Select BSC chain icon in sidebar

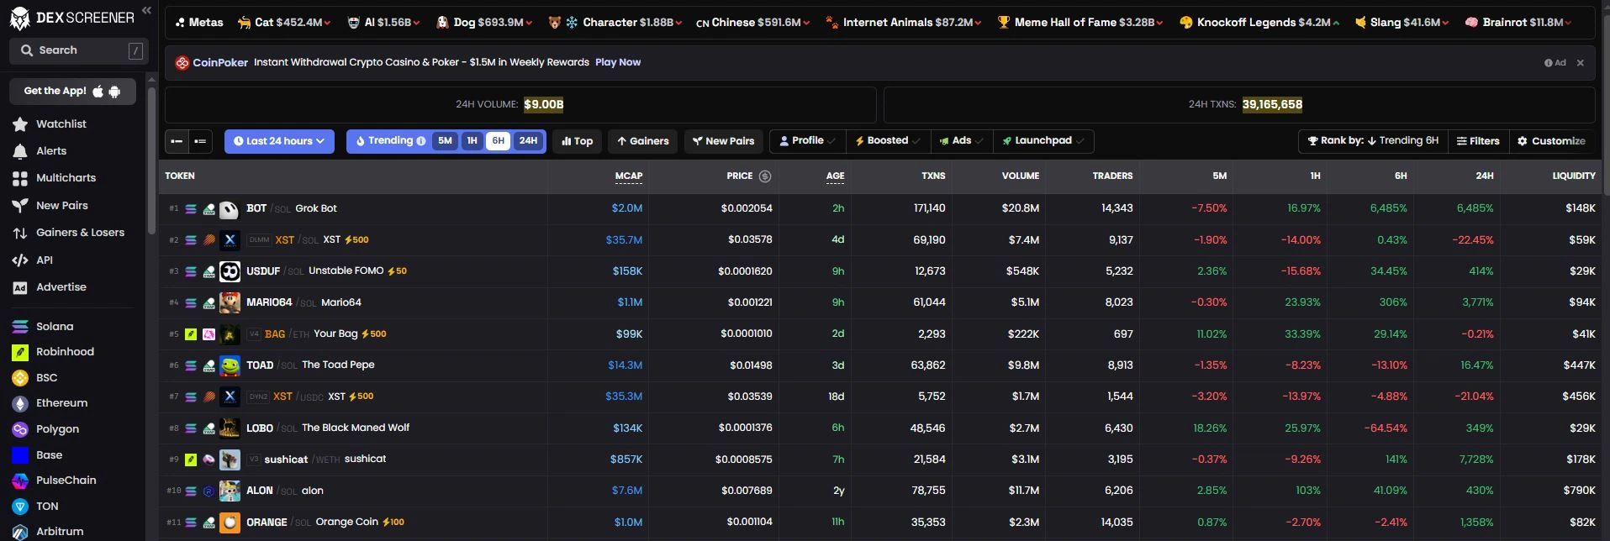[x=20, y=378]
